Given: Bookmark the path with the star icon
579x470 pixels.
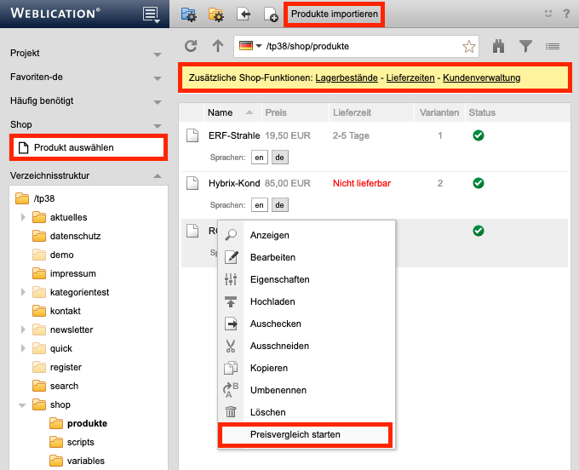Looking at the screenshot, I should click(x=468, y=46).
